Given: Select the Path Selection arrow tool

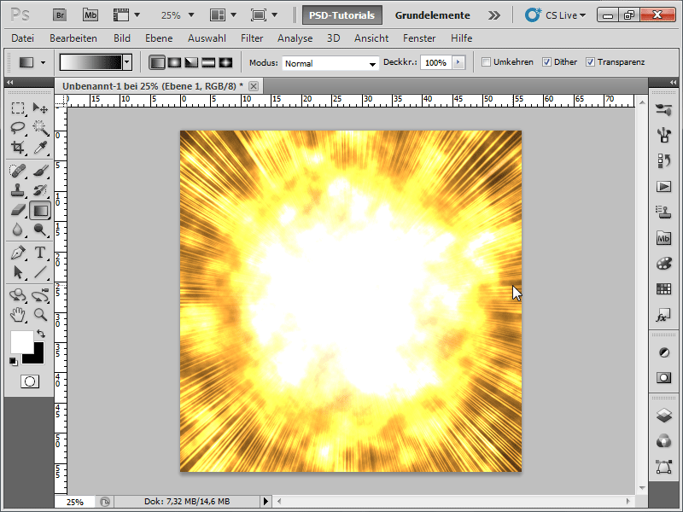Looking at the screenshot, I should coord(18,272).
